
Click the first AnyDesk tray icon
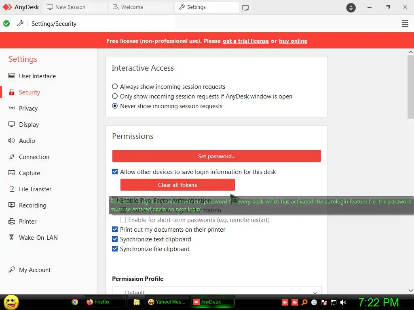coord(285,302)
